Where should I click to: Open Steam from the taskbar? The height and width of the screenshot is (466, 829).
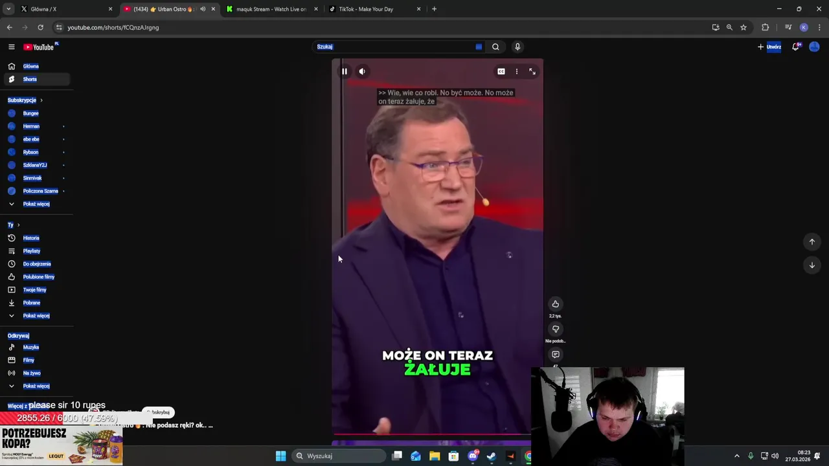click(492, 456)
